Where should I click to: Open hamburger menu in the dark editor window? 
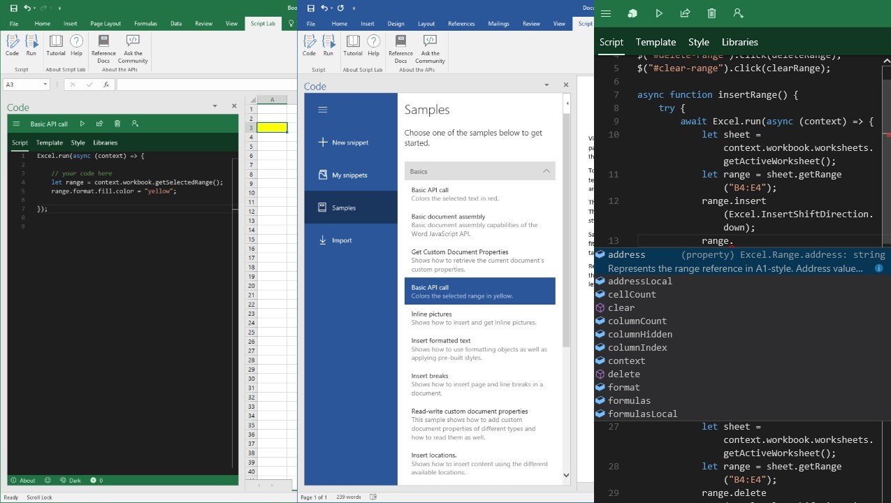[x=606, y=13]
